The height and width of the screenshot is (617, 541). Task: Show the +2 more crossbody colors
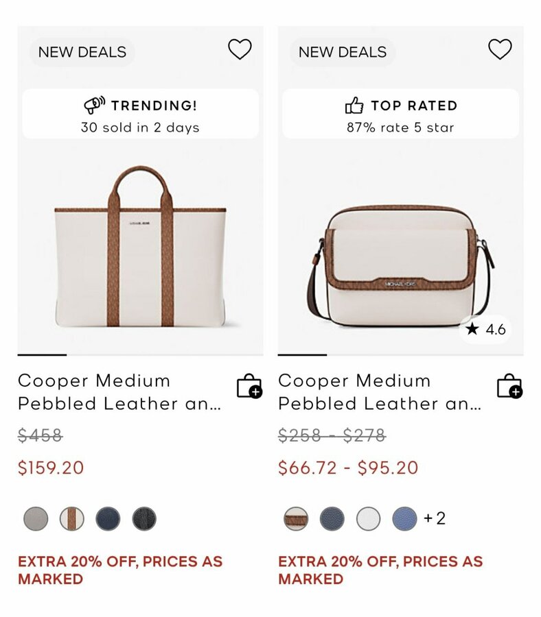tap(435, 518)
